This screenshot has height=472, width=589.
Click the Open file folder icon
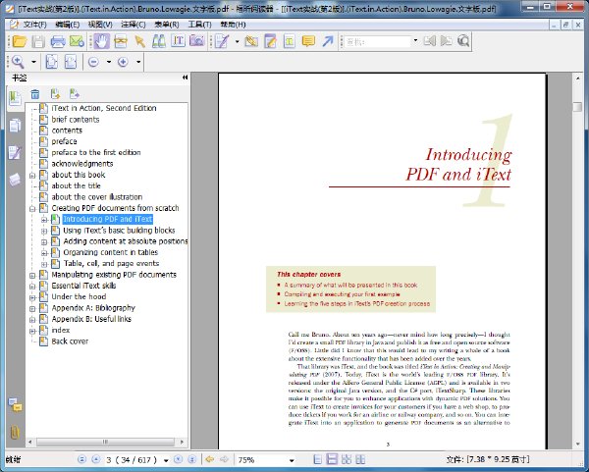[19, 41]
